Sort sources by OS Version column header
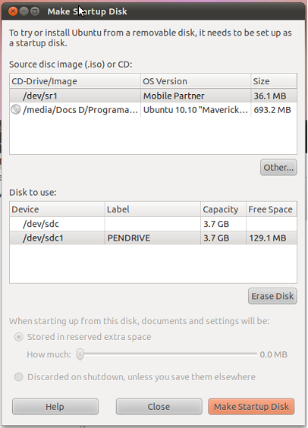Image resolution: width=308 pixels, height=428 pixels. click(x=196, y=81)
